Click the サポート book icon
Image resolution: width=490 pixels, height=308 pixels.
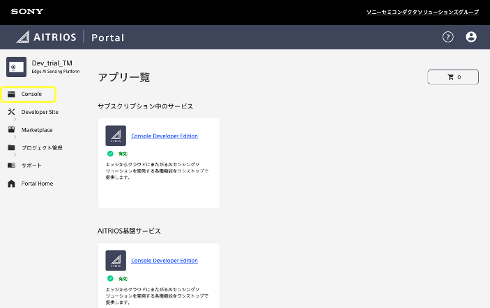[x=11, y=165]
